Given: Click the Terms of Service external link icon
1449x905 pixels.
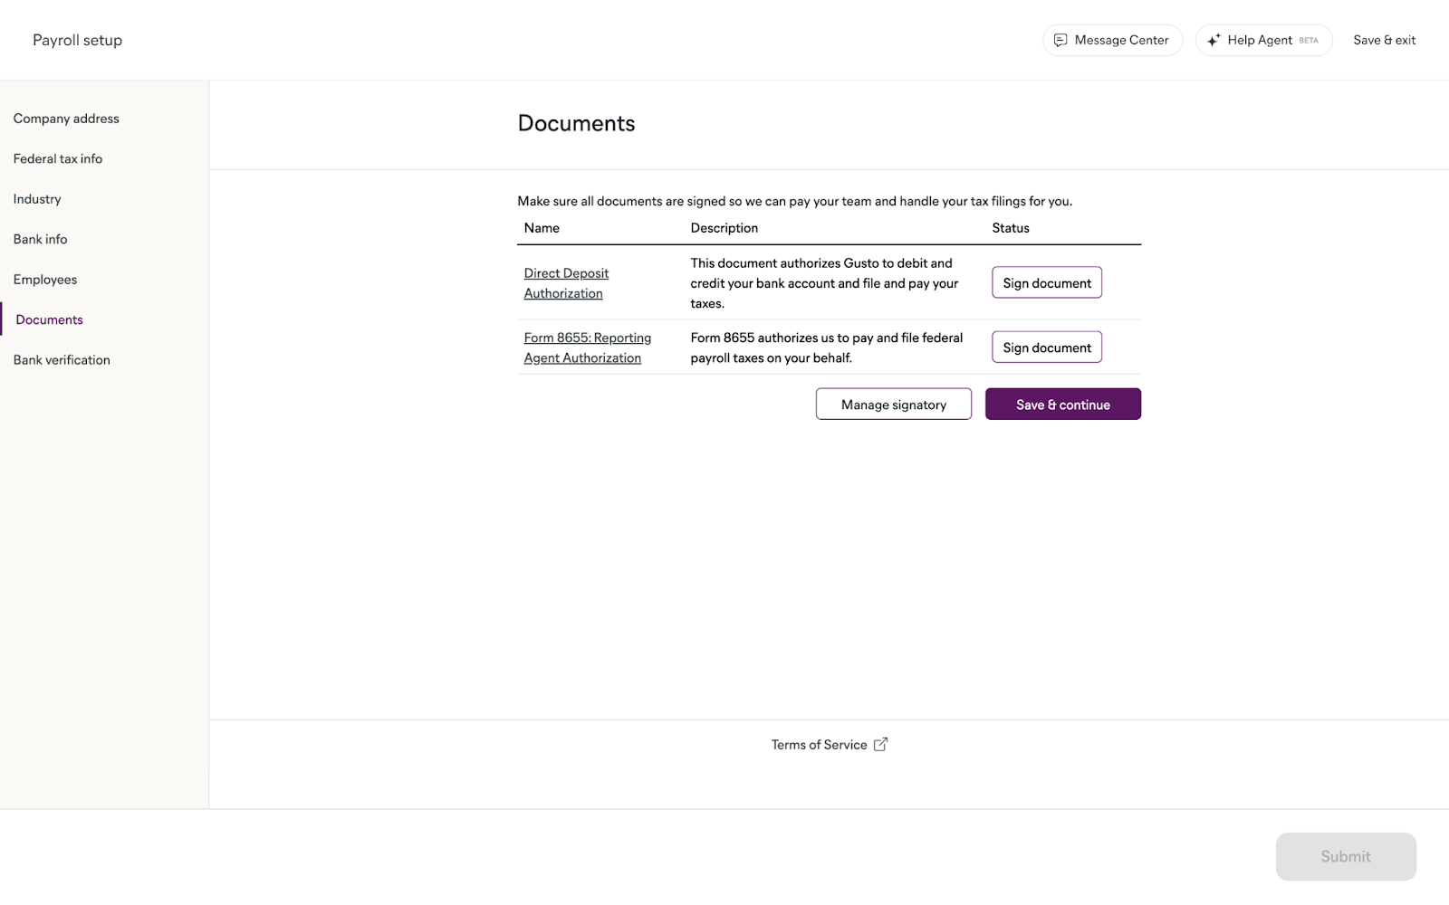Looking at the screenshot, I should tap(880, 744).
